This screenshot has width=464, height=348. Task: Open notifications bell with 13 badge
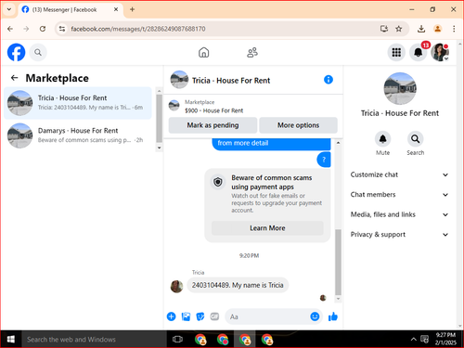point(419,52)
